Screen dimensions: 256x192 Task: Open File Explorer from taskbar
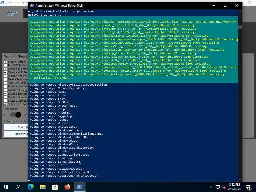click(43, 187)
